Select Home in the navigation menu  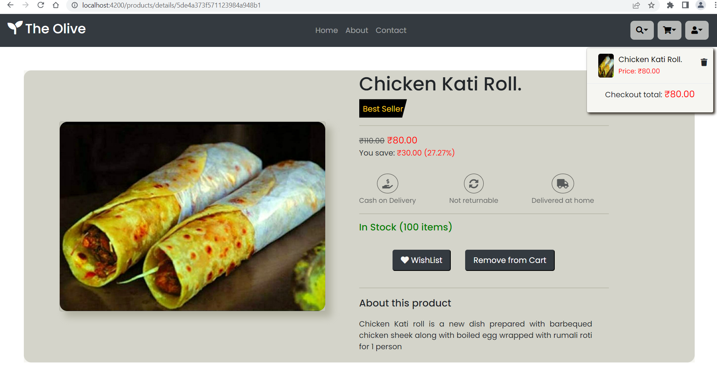pyautogui.click(x=326, y=30)
